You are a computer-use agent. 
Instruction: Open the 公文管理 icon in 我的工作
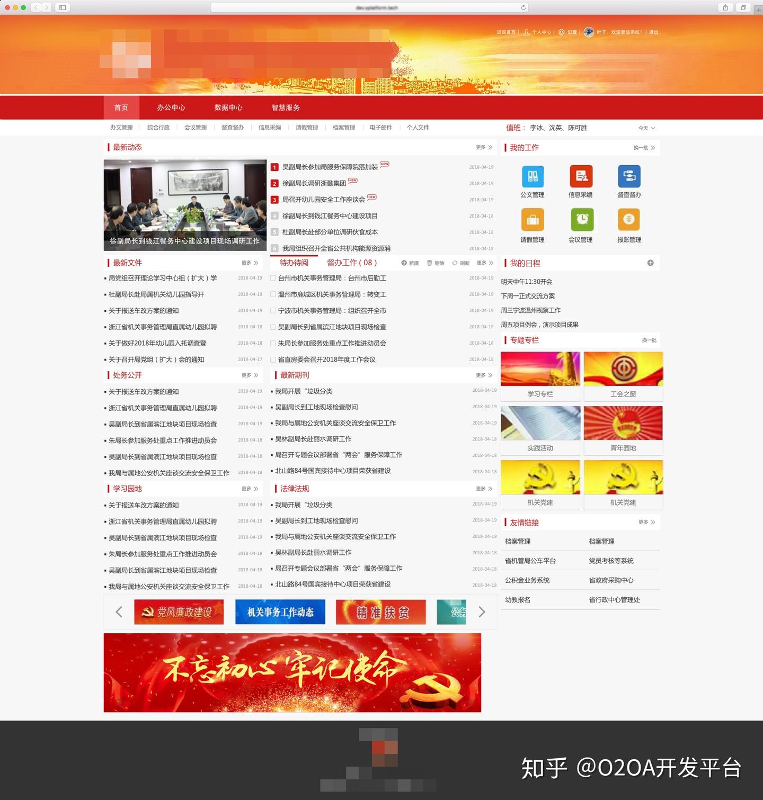[533, 177]
